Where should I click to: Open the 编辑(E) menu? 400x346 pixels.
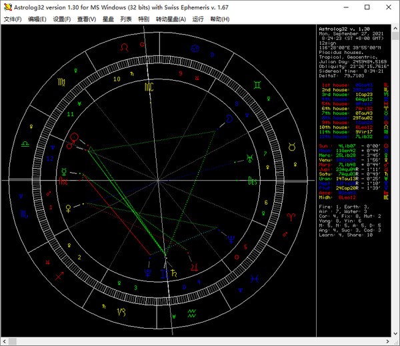(37, 19)
